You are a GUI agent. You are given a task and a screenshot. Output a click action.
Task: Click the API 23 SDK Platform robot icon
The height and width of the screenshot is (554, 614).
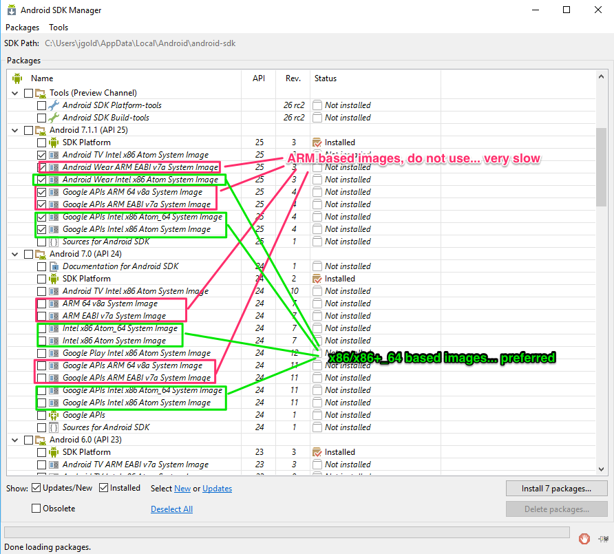pos(54,452)
